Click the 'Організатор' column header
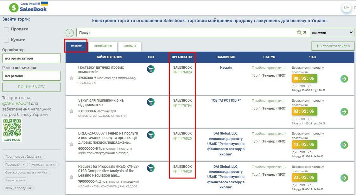The width and height of the screenshot is (356, 195). point(182,57)
